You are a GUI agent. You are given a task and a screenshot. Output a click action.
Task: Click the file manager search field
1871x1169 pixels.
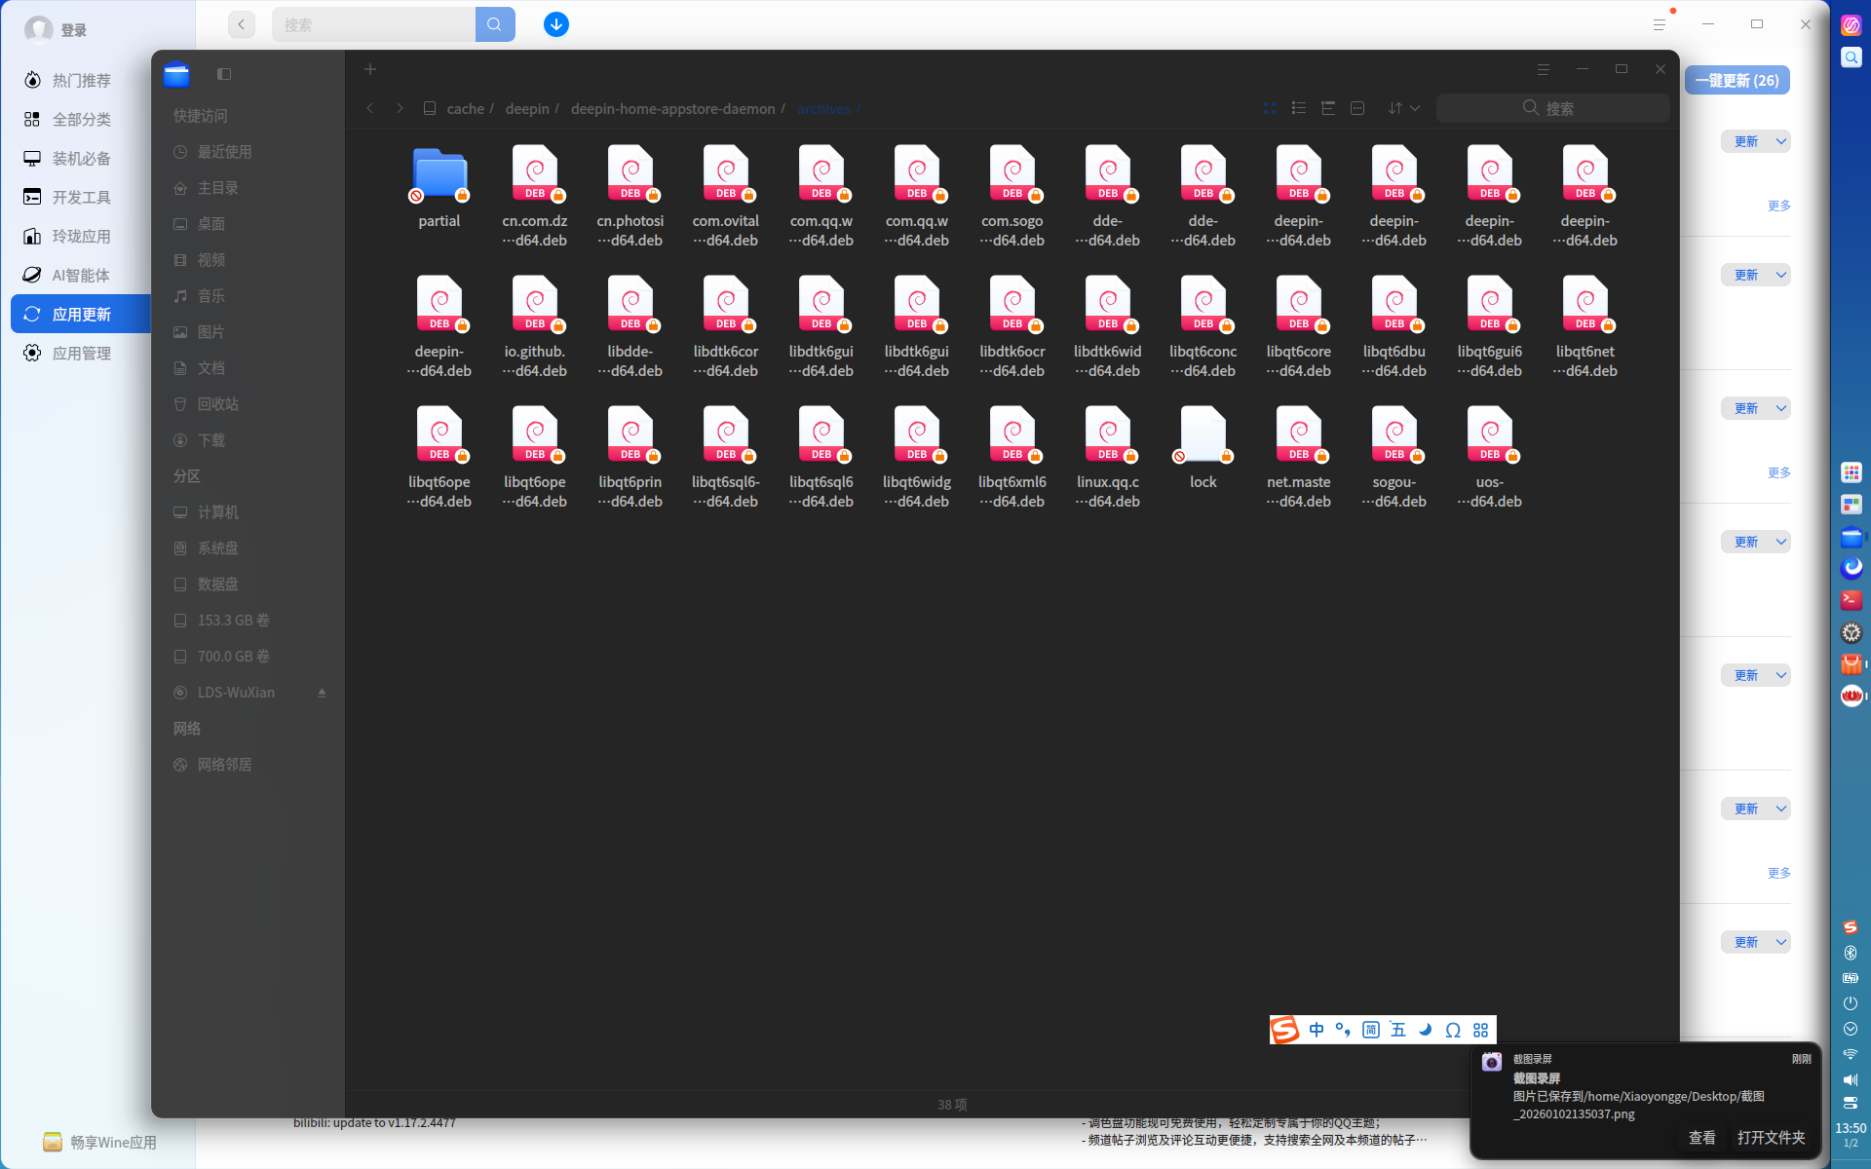(1552, 108)
